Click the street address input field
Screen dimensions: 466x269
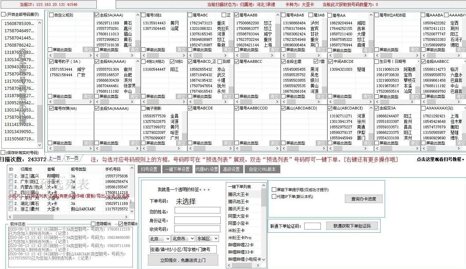click(x=183, y=249)
